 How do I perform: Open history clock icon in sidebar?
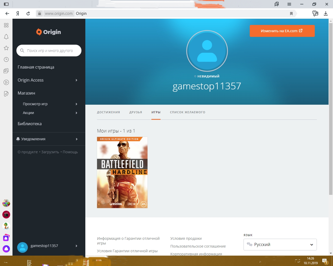[x=6, y=59]
